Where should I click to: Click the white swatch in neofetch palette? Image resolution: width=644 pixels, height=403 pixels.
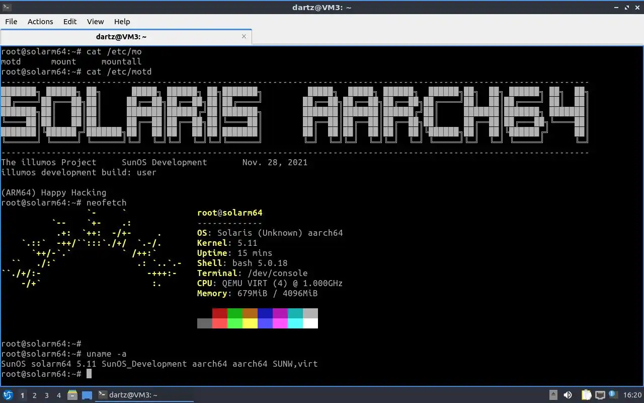click(310, 323)
